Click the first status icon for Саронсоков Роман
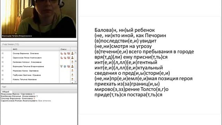The width and height of the screenshot is (222, 125). pos(61,58)
